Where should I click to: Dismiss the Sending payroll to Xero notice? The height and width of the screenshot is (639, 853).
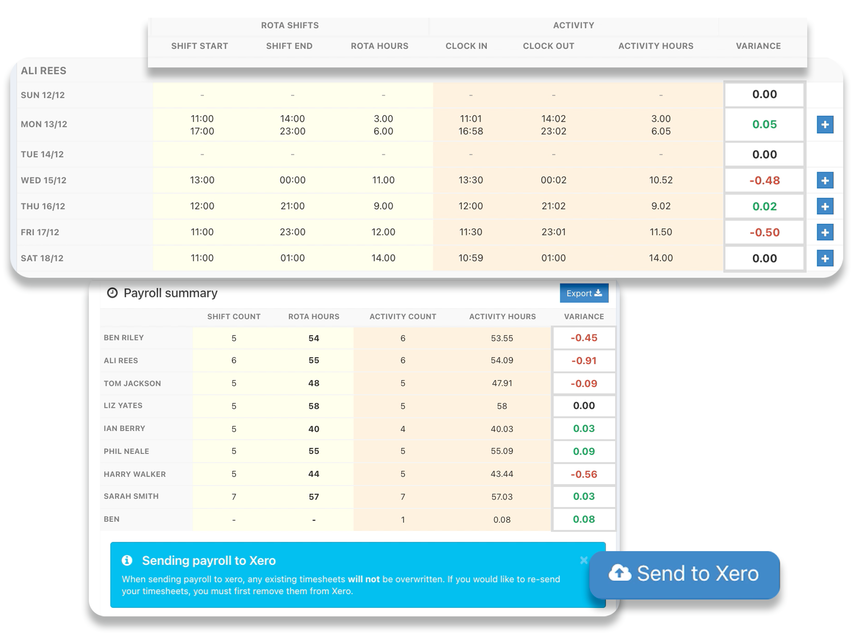584,560
